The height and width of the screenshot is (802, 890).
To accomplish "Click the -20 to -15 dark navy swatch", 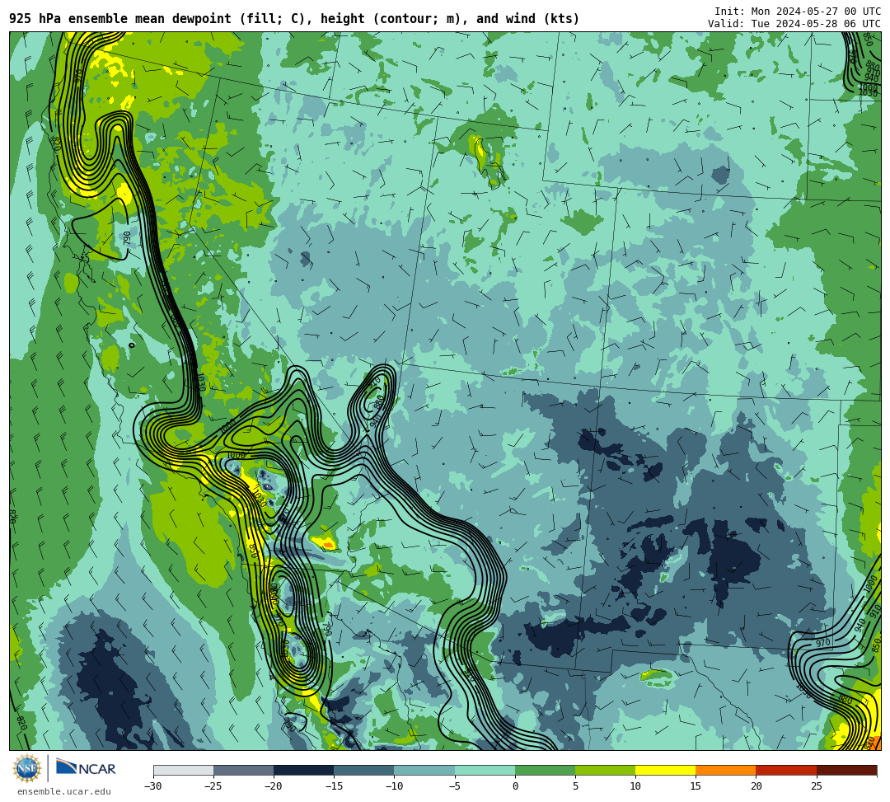I will (x=303, y=771).
